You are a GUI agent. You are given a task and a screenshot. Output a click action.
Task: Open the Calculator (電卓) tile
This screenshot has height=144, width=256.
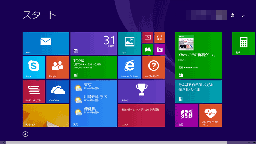click(244, 43)
